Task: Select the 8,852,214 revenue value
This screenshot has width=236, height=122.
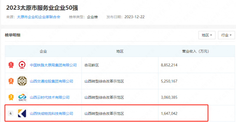Action: (169, 65)
